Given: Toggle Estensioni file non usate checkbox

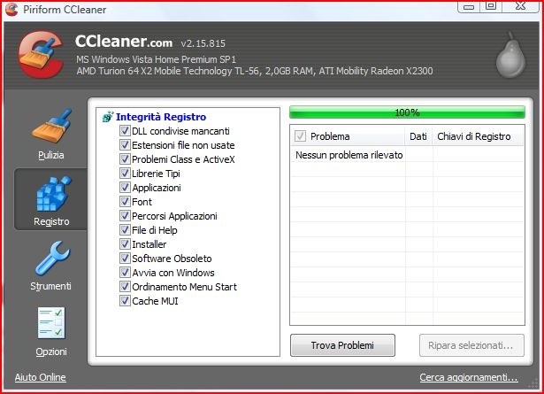Looking at the screenshot, I should [x=125, y=144].
